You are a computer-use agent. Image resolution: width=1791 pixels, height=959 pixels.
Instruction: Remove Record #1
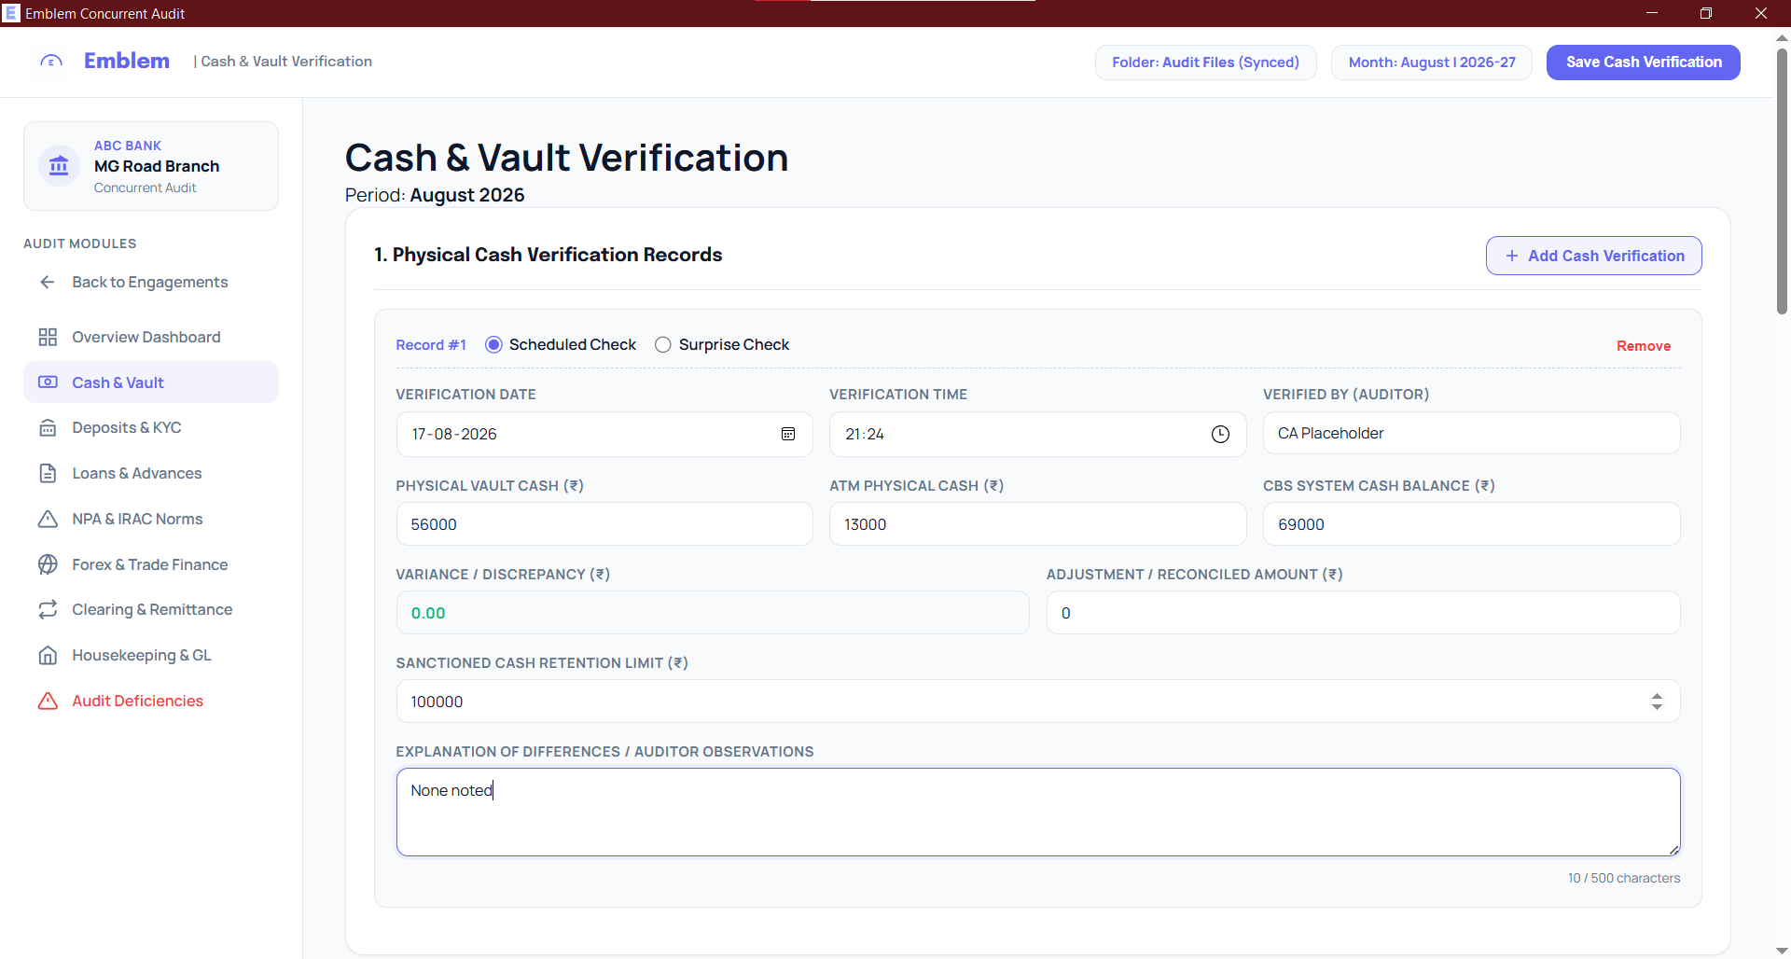(1643, 345)
